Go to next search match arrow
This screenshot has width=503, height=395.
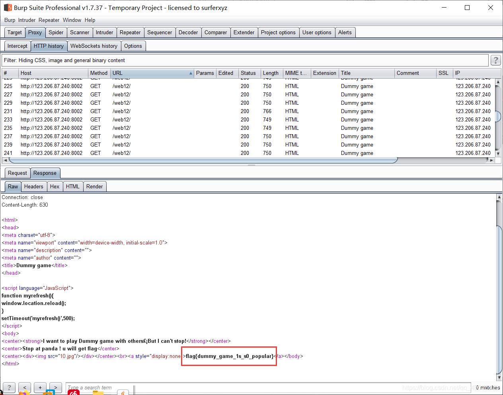tap(56, 387)
